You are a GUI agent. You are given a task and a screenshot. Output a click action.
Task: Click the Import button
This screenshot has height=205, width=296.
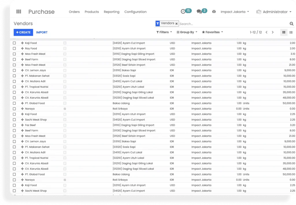[42, 32]
